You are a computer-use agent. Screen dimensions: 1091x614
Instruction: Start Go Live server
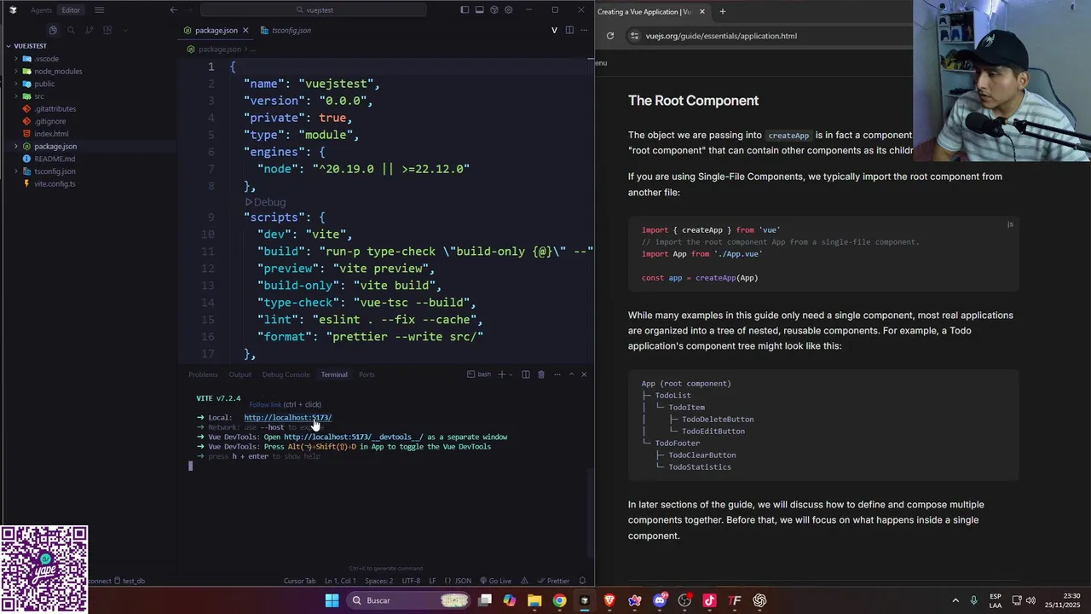tap(495, 581)
